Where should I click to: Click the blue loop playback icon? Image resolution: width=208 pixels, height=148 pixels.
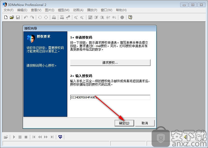(x=60, y=137)
